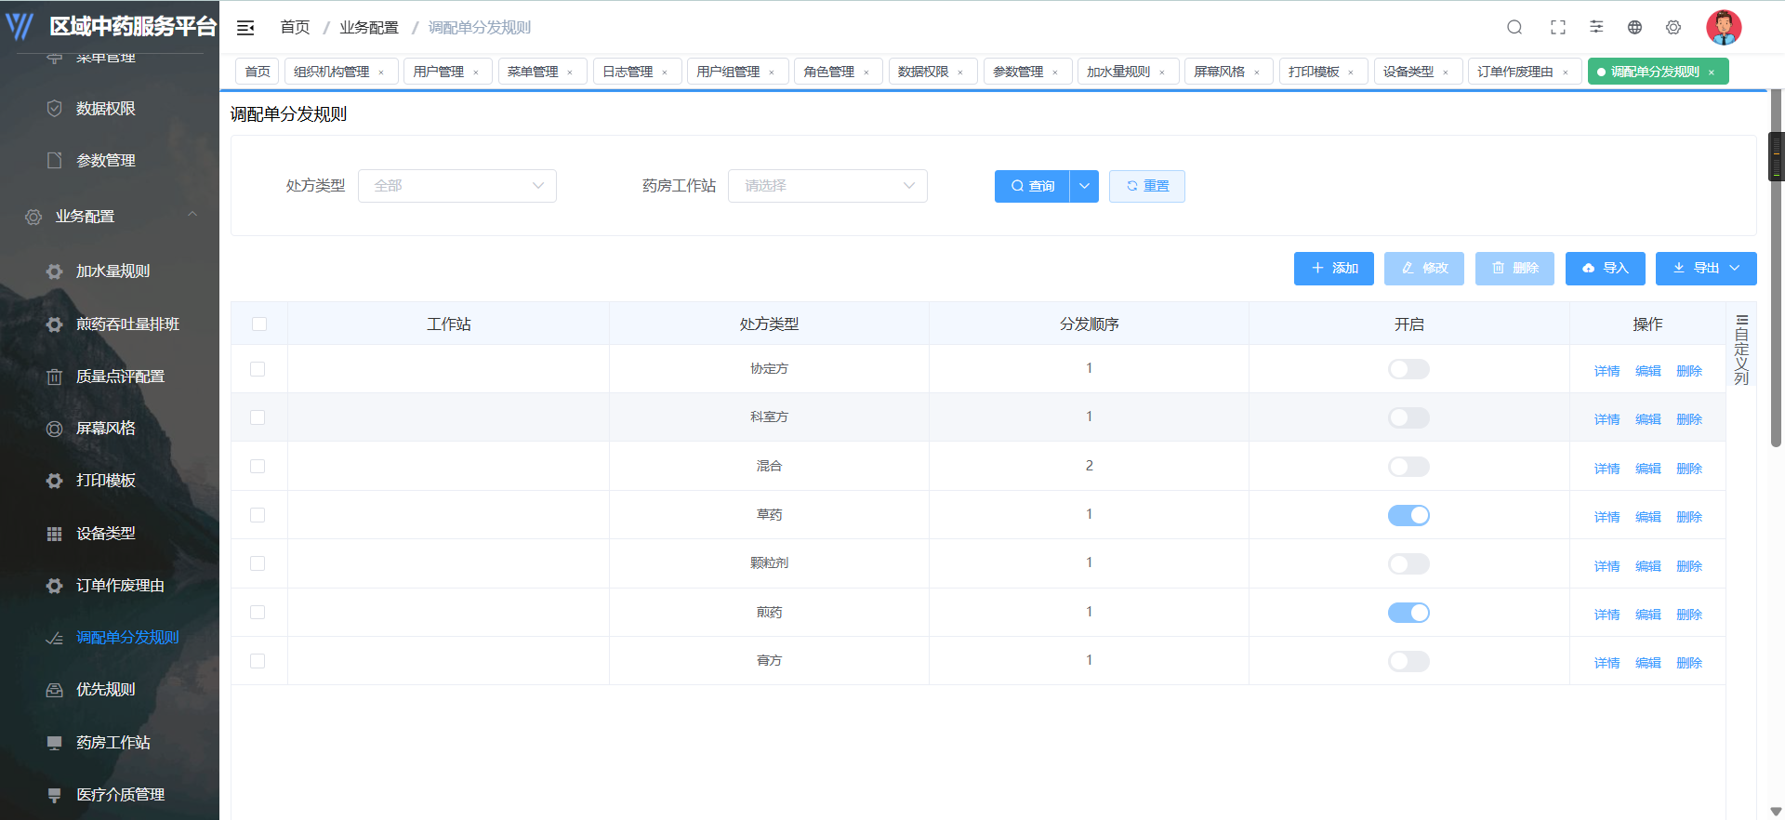Click 编辑 for the 颗粒剂 row
This screenshot has height=820, width=1785.
tap(1647, 566)
